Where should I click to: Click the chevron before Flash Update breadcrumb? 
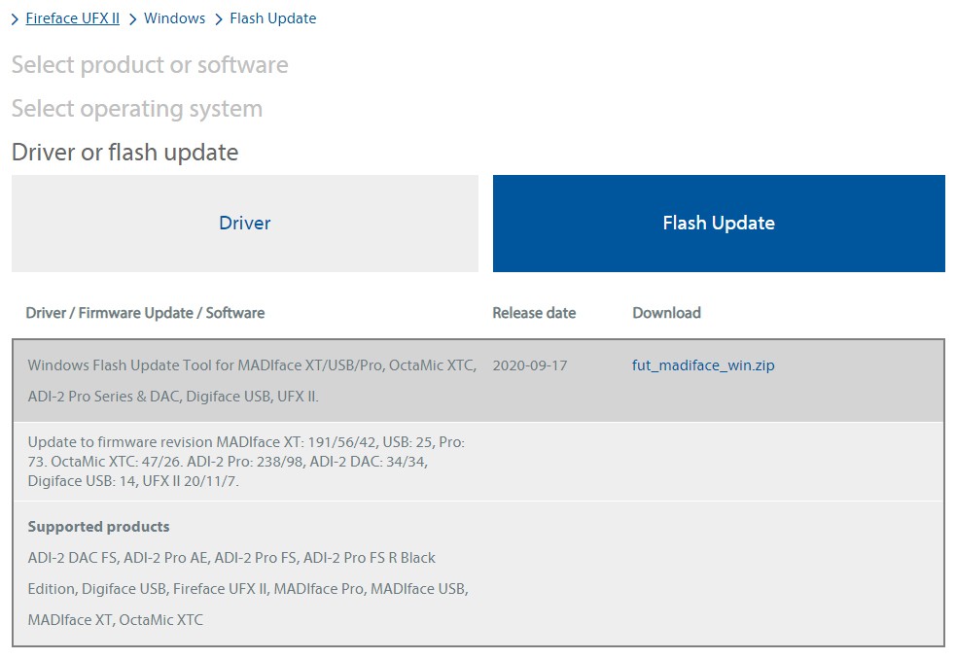click(219, 17)
